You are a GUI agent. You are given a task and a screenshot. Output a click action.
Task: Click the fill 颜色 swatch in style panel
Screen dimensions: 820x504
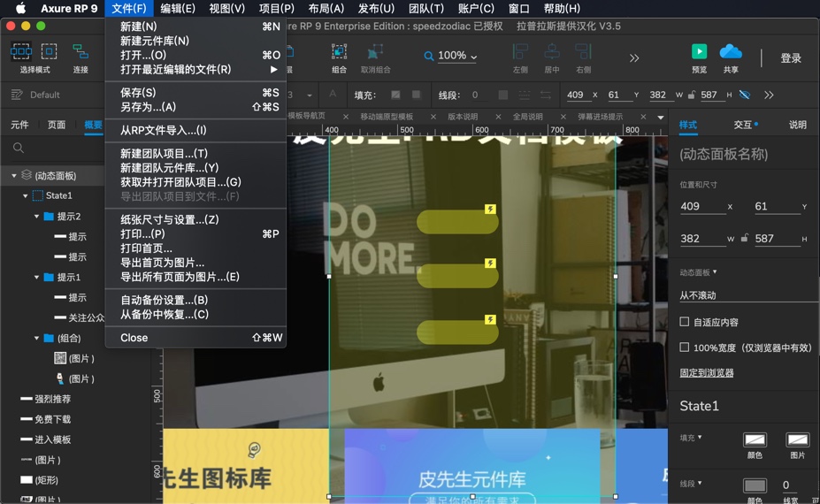coord(755,439)
